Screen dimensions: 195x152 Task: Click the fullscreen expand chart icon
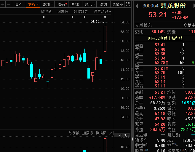128,4
